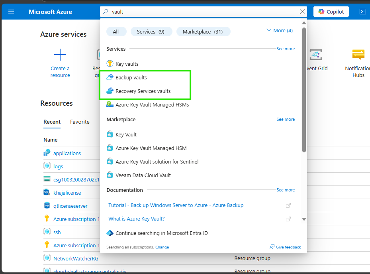Expand the More (4) filter options
Image resolution: width=370 pixels, height=274 pixels.
point(280,30)
